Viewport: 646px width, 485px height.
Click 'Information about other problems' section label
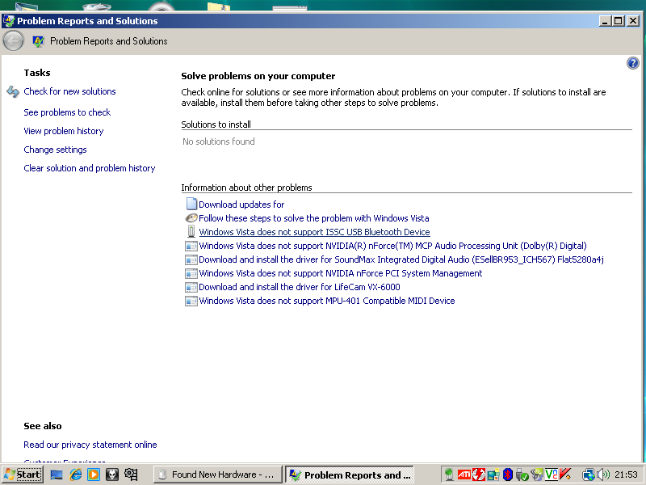(246, 188)
